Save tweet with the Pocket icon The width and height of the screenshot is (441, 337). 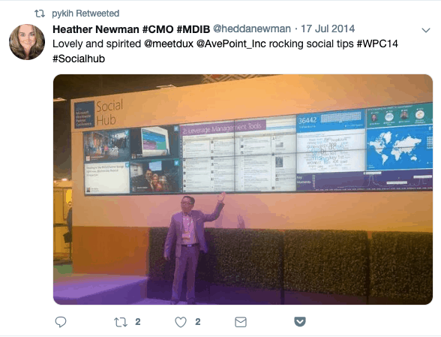(300, 321)
